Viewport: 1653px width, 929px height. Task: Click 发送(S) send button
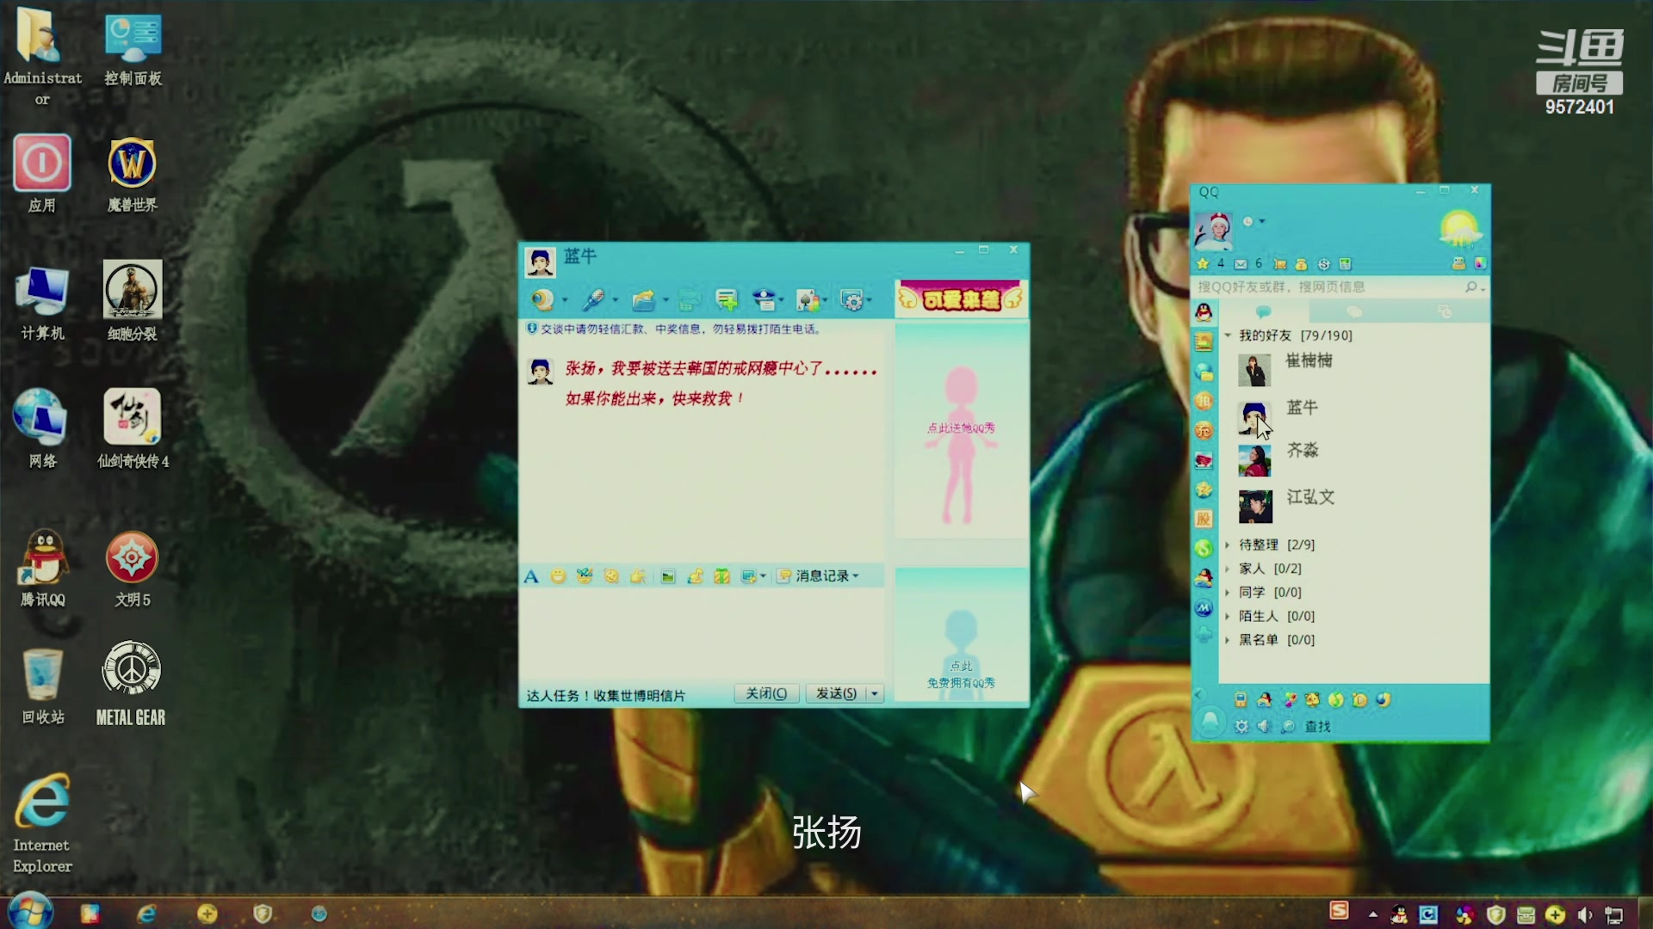pos(836,693)
